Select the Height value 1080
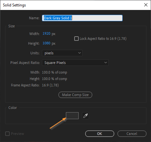 point(46,43)
